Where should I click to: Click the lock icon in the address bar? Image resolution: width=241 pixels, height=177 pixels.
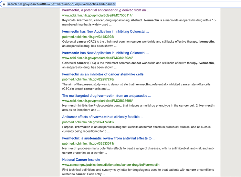[x=4, y=4]
